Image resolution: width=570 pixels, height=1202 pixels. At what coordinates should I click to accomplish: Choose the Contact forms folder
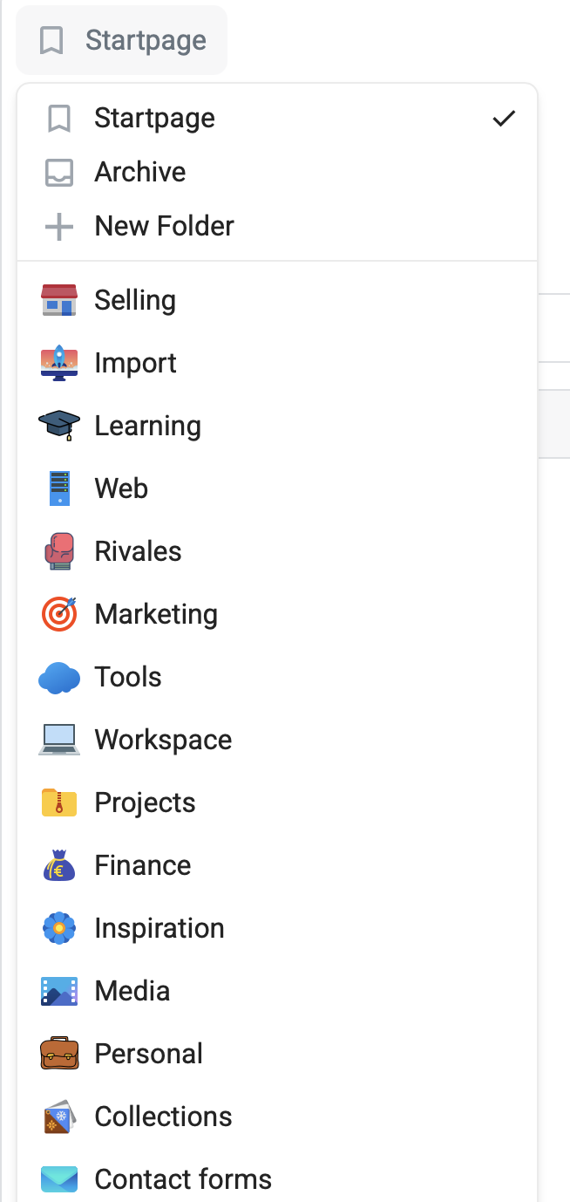(x=183, y=1179)
